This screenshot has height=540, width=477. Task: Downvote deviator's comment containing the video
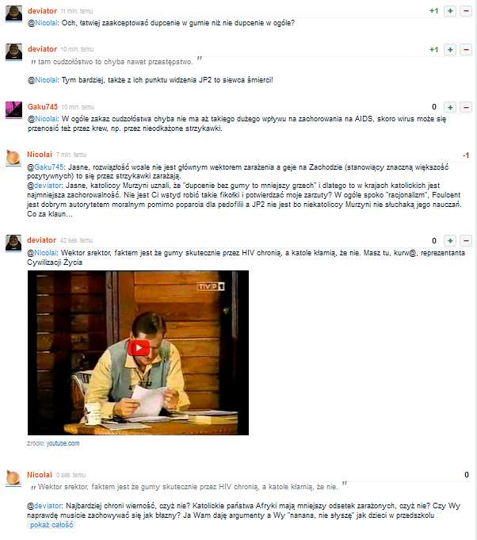(466, 240)
